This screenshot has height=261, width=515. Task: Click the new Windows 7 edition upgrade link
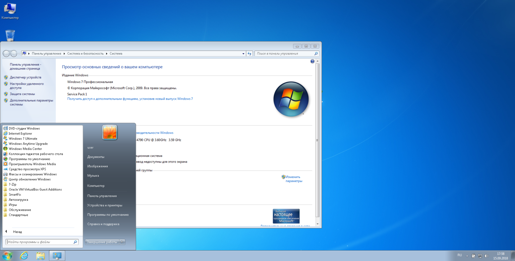[130, 99]
